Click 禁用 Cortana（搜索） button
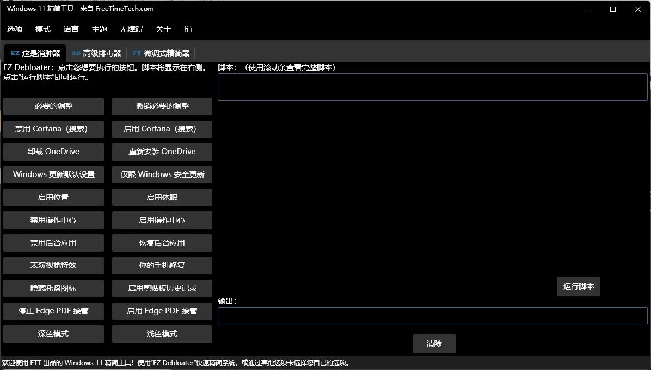The height and width of the screenshot is (370, 651). (53, 129)
